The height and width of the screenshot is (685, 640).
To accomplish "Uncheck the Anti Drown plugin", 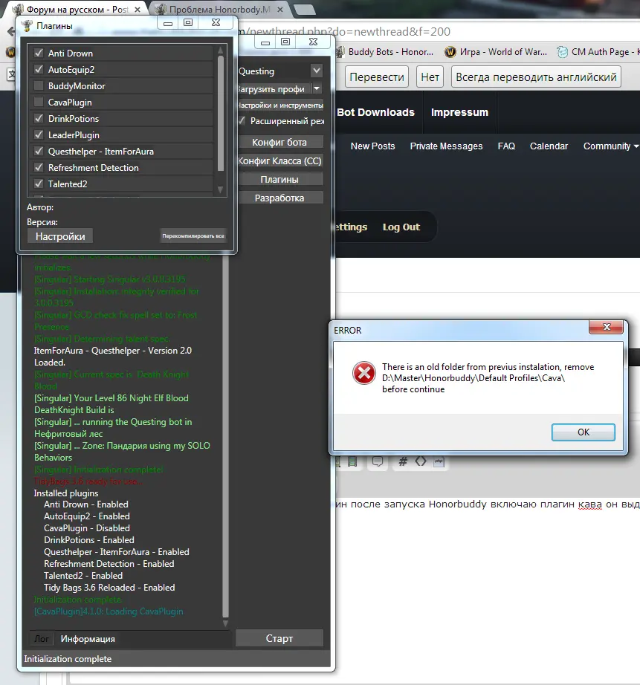I will (x=39, y=53).
